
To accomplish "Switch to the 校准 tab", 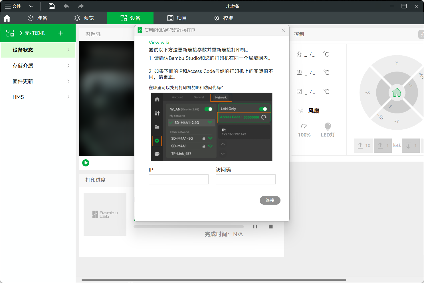I will pos(224,18).
